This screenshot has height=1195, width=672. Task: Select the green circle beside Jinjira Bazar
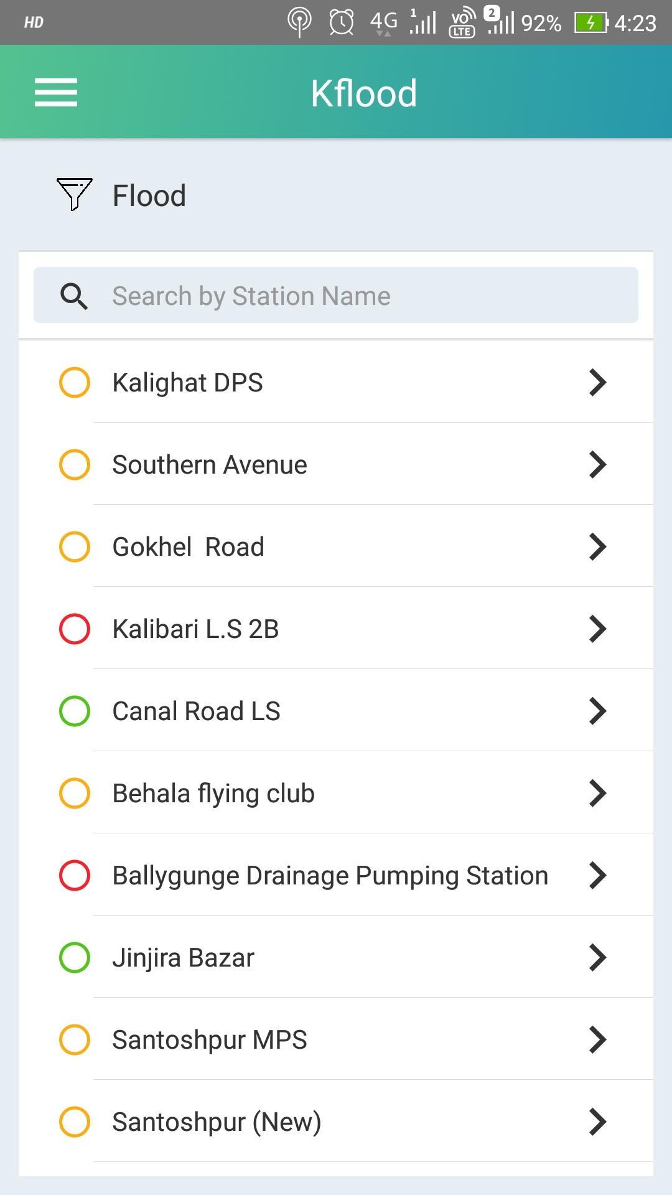pos(75,957)
